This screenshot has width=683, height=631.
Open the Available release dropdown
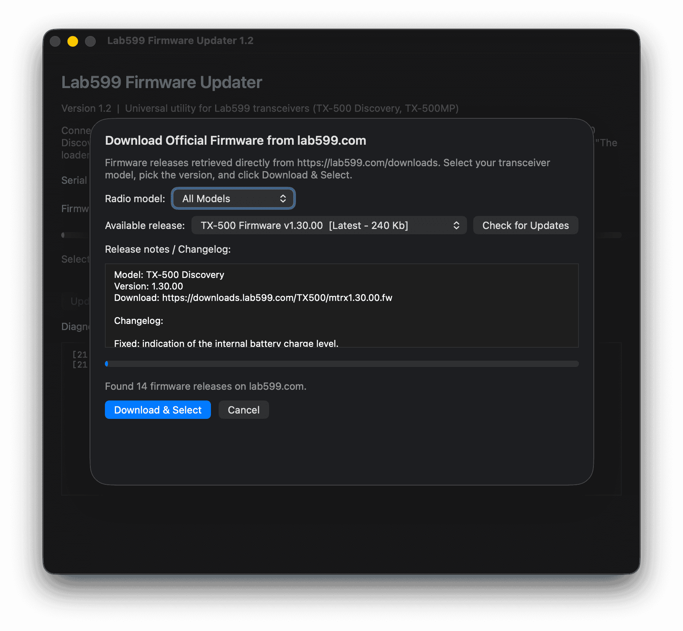[329, 225]
